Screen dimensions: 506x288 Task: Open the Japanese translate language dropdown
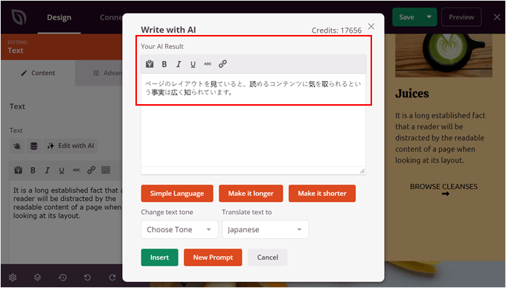point(265,229)
